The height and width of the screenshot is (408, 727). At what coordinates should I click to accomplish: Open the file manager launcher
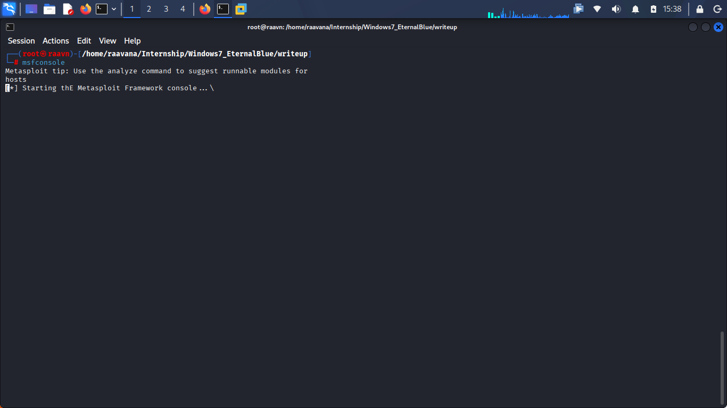coord(49,9)
